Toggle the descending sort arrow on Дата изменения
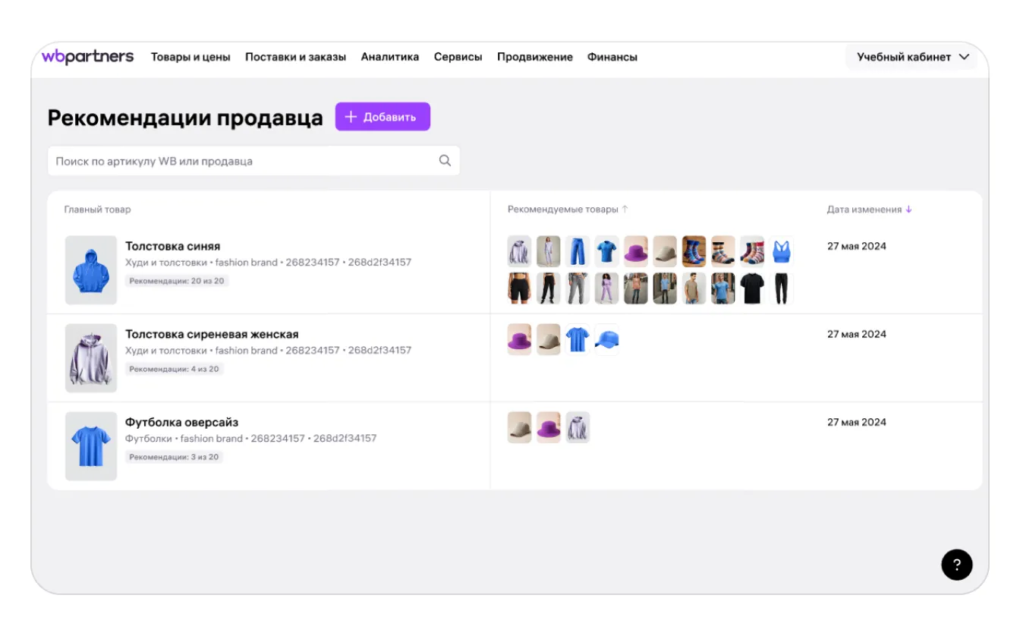The image size is (1020, 636). coord(907,209)
